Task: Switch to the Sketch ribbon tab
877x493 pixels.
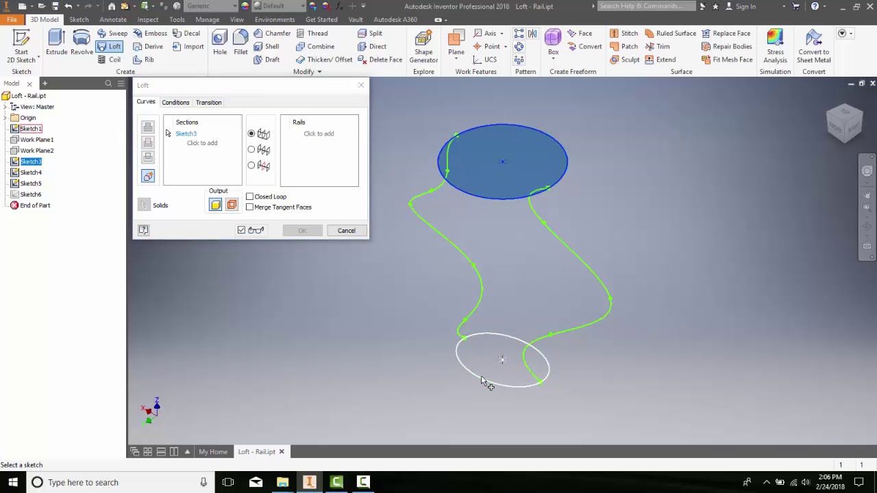Action: [79, 19]
